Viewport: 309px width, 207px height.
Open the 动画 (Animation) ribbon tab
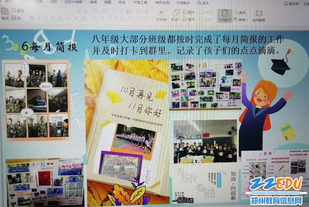pos(53,2)
